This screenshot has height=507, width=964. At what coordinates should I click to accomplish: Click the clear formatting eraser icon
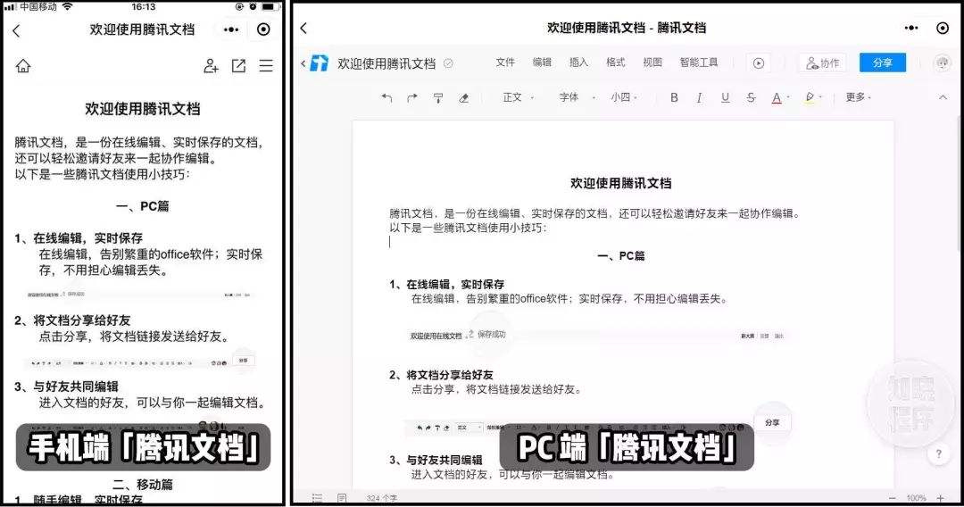pos(463,97)
